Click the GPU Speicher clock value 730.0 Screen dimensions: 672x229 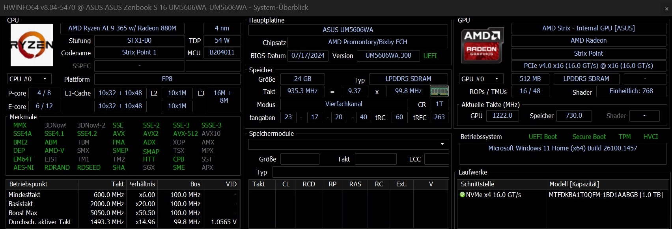(x=574, y=116)
